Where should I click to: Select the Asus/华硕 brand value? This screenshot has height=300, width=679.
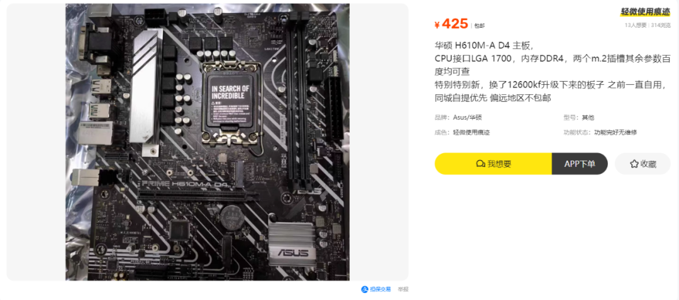pyautogui.click(x=468, y=117)
